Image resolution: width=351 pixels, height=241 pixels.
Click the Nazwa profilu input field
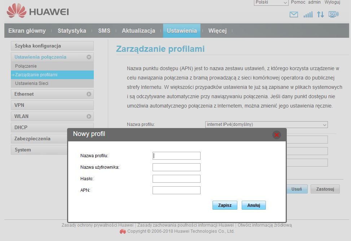point(176,155)
